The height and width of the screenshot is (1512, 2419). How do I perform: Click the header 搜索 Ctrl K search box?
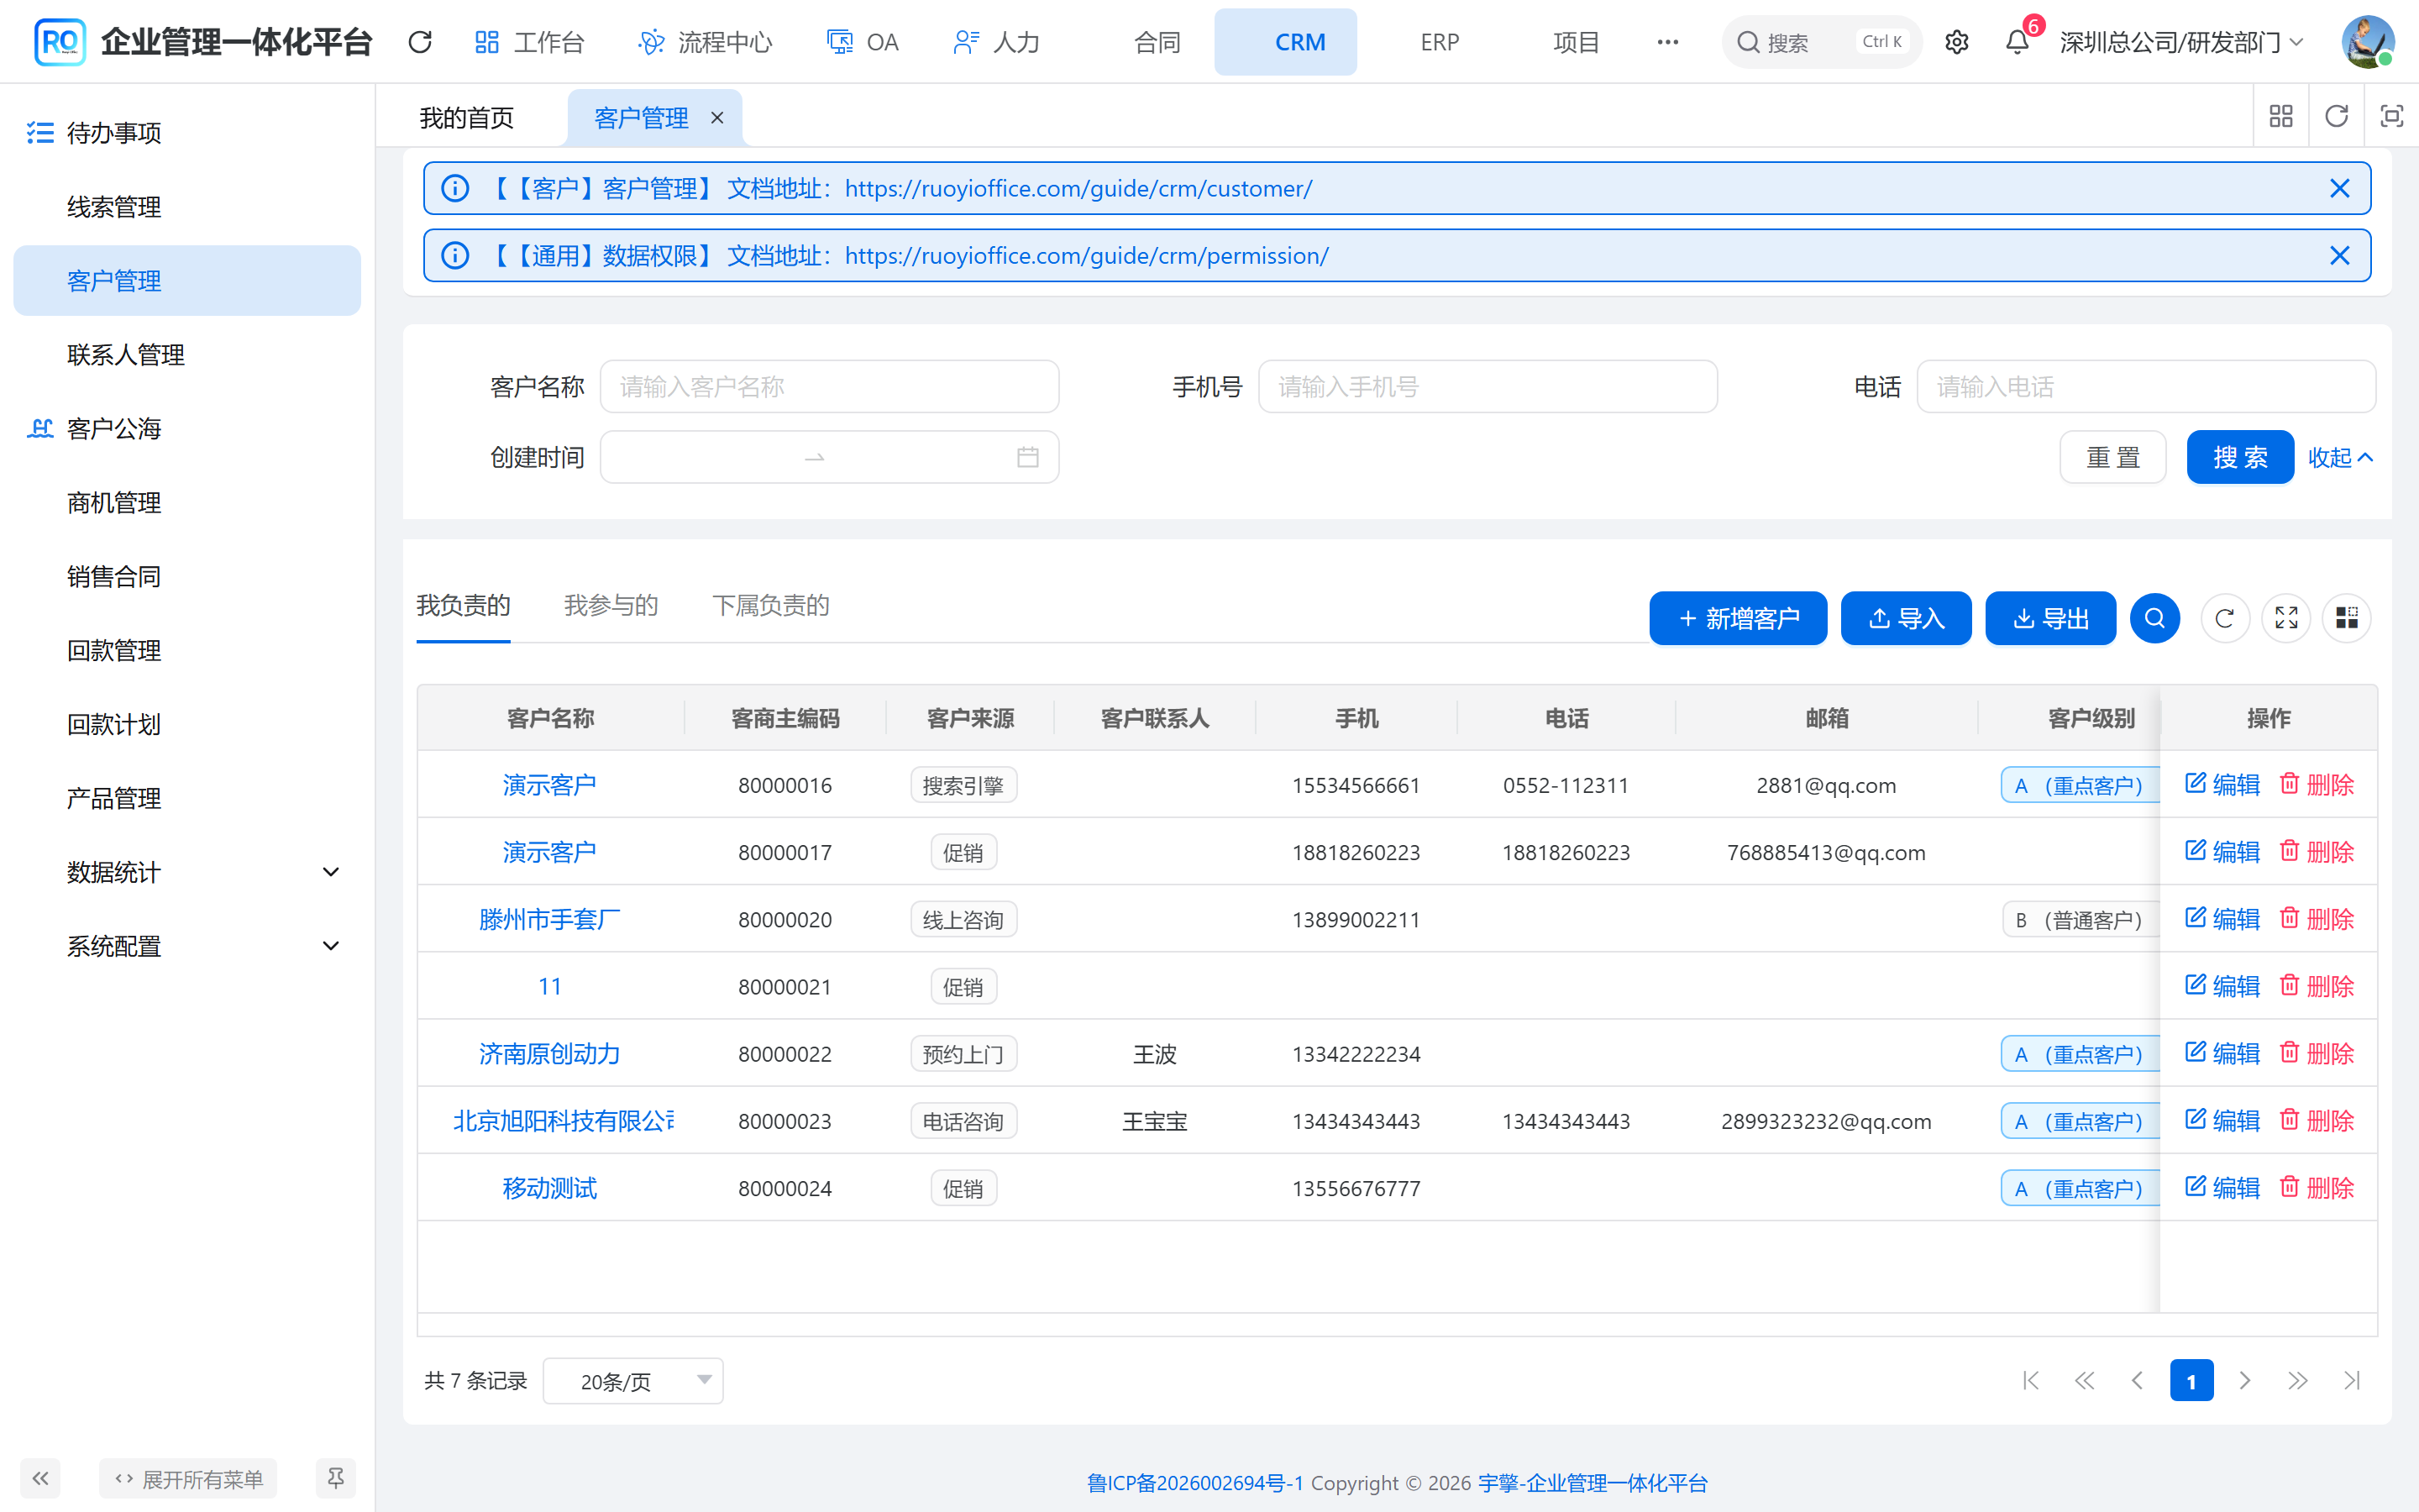coord(1821,42)
